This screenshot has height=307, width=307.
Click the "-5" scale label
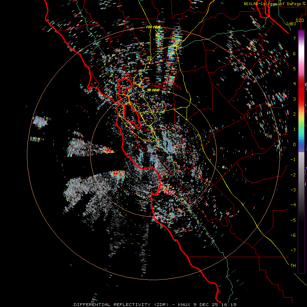[293, 220]
